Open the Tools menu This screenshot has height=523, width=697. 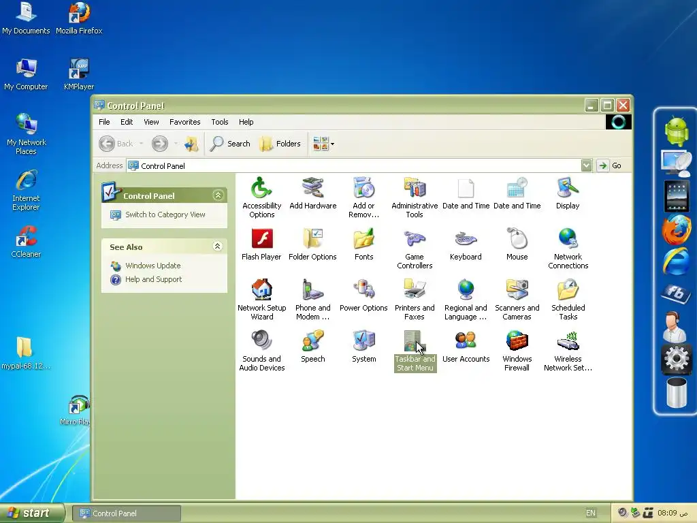click(220, 122)
